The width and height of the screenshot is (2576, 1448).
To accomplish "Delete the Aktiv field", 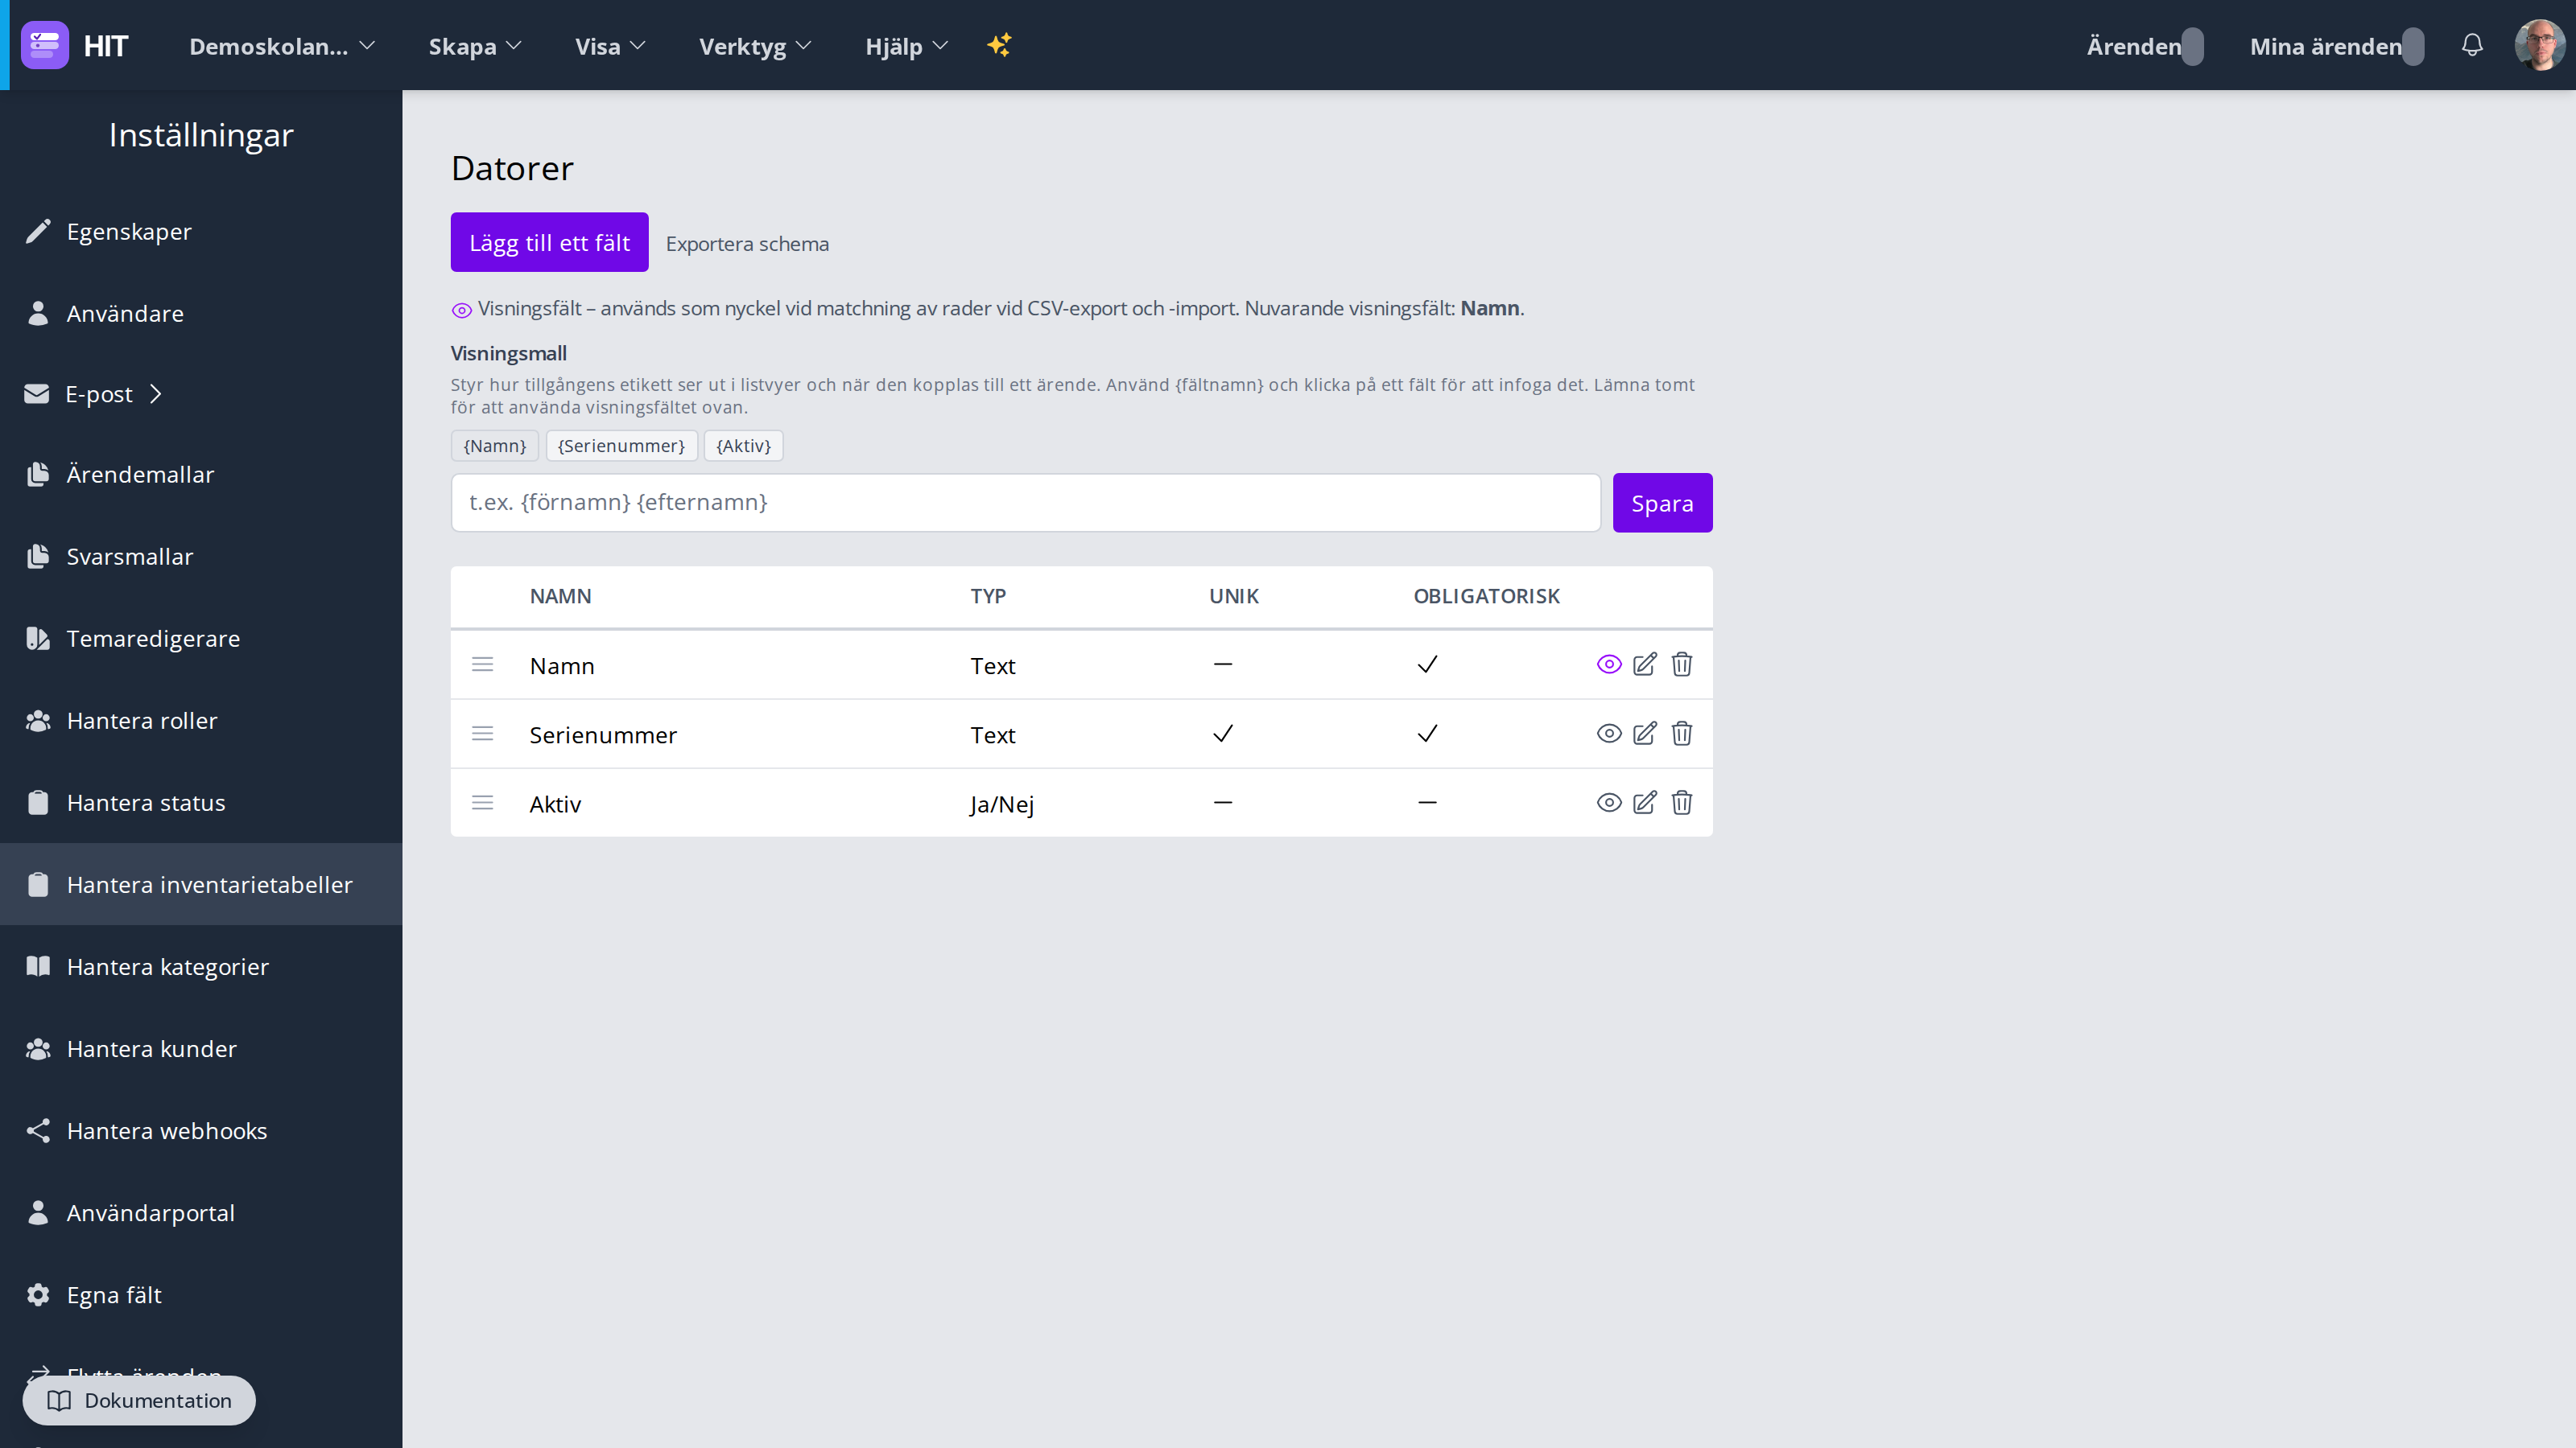I will tap(1682, 803).
